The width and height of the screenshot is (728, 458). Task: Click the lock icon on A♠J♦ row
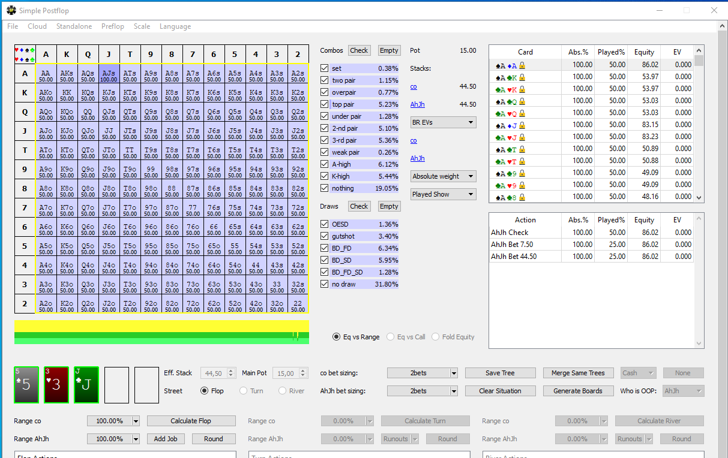tap(522, 125)
